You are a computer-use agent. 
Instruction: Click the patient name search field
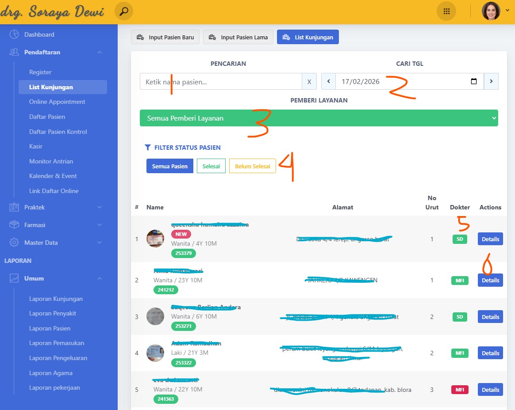pyautogui.click(x=220, y=81)
